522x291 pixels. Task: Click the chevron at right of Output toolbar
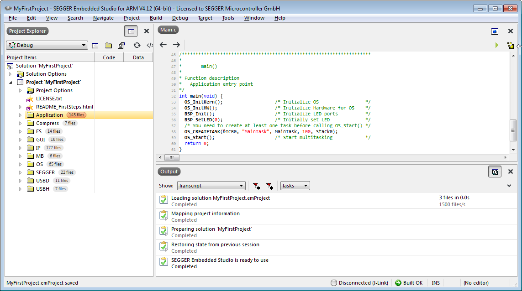(509, 186)
